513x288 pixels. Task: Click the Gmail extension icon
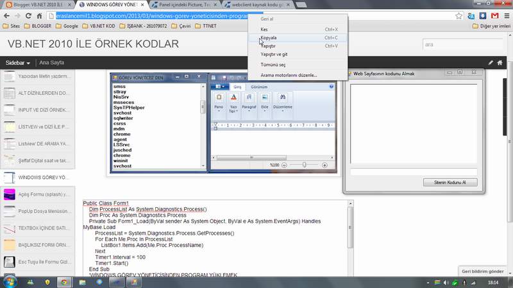tap(494, 15)
